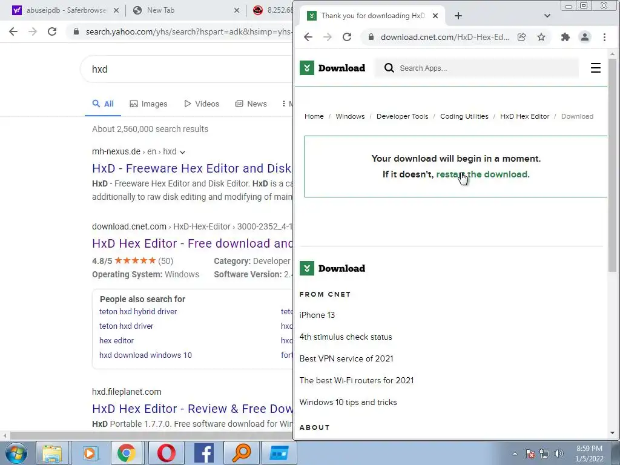Select the Images search tab

pos(148,104)
